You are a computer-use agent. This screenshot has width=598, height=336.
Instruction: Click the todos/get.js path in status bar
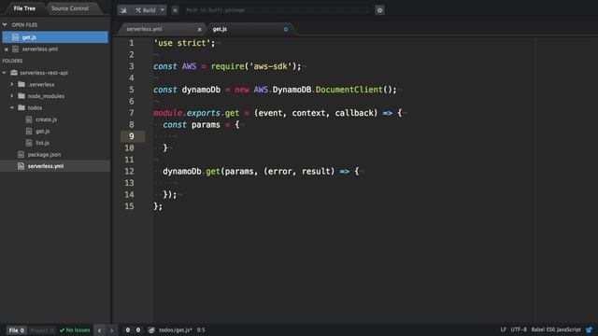click(176, 330)
